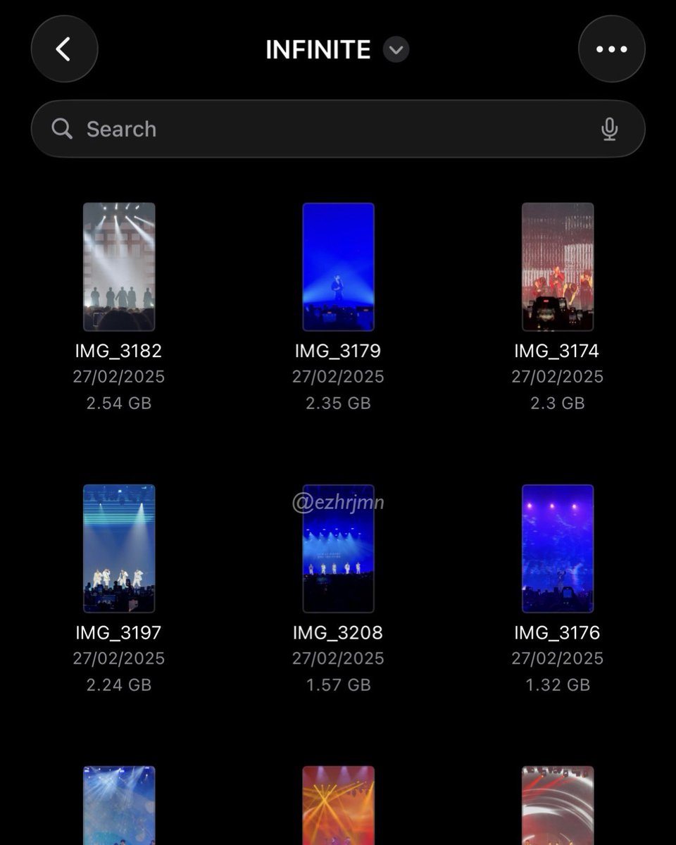Select the file name IMG_3182
This screenshot has width=676, height=845.
click(119, 351)
